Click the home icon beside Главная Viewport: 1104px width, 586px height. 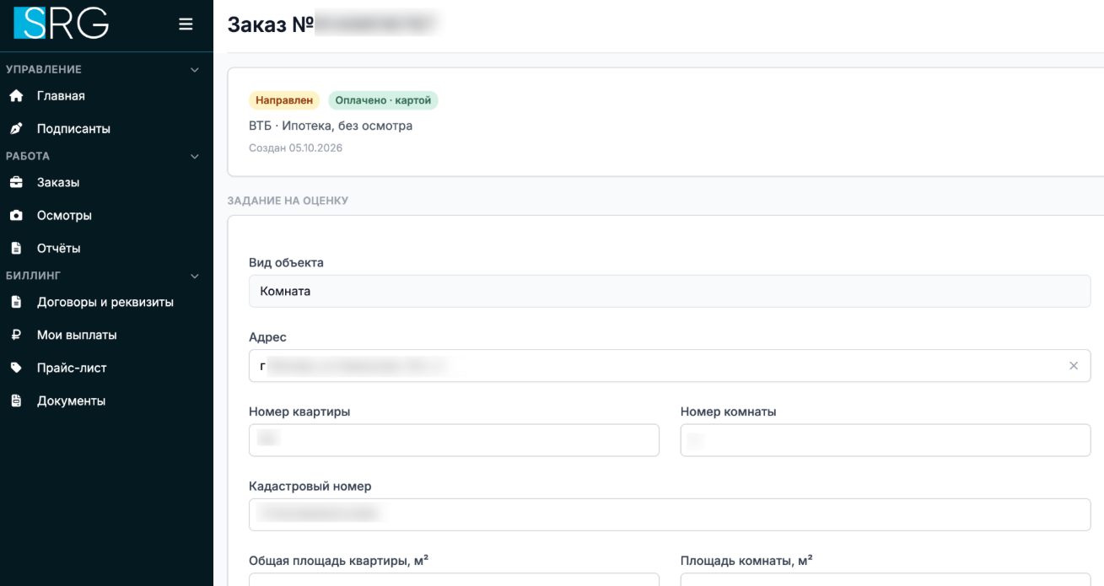(16, 96)
